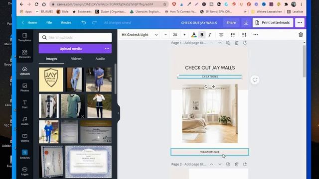This screenshot has height=179, width=319.
Task: Bookmark this page with the star
Action: [165, 4]
